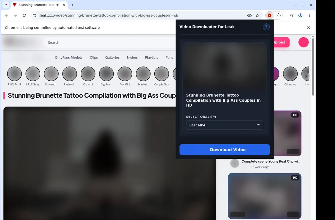The width and height of the screenshot is (335, 220).
Task: Open the Chrome profile icon
Action: click(x=300, y=16)
